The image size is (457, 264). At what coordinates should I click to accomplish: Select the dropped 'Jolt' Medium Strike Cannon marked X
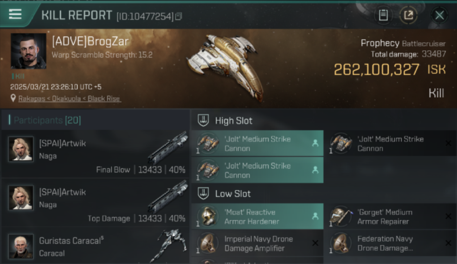coord(390,143)
